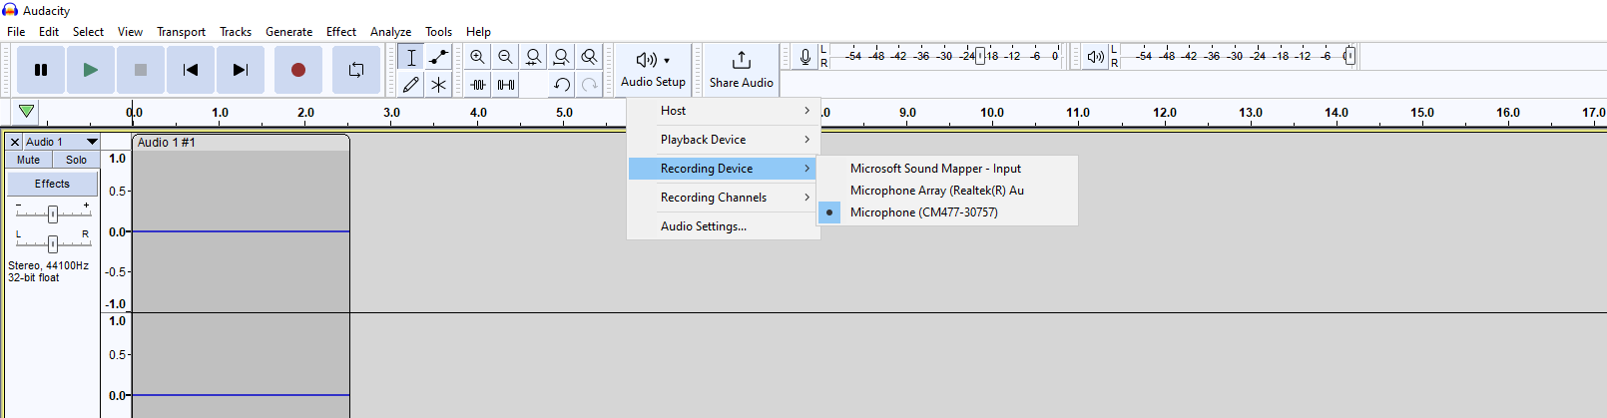Image resolution: width=1607 pixels, height=418 pixels.
Task: Open the Tools menu
Action: [439, 31]
